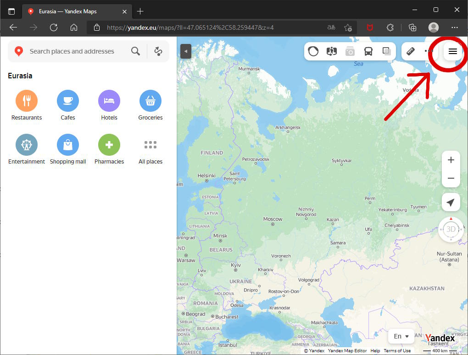Click Volgograd city label on map

point(309,280)
